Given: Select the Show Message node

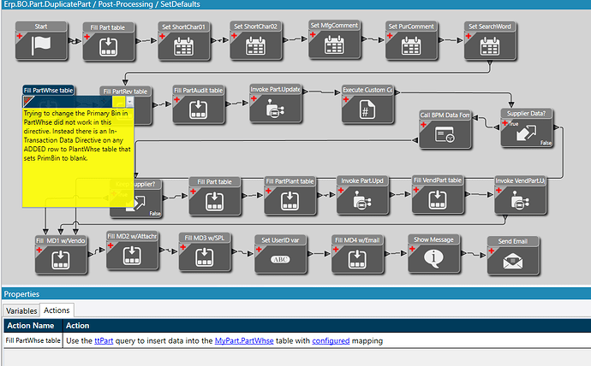Looking at the screenshot, I should pyautogui.click(x=433, y=253).
